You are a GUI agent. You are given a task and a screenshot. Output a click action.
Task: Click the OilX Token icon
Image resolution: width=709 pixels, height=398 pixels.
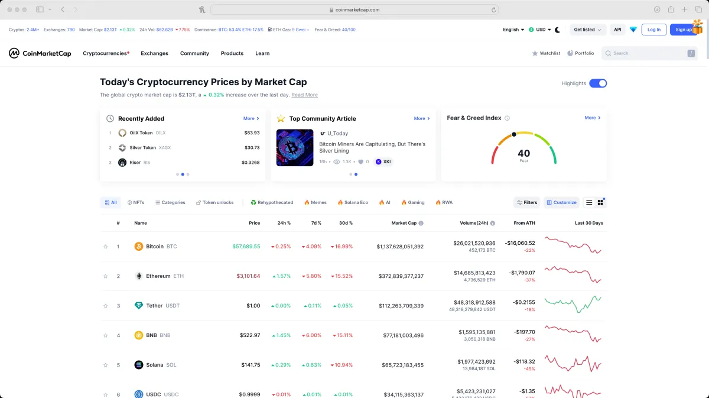pyautogui.click(x=122, y=133)
